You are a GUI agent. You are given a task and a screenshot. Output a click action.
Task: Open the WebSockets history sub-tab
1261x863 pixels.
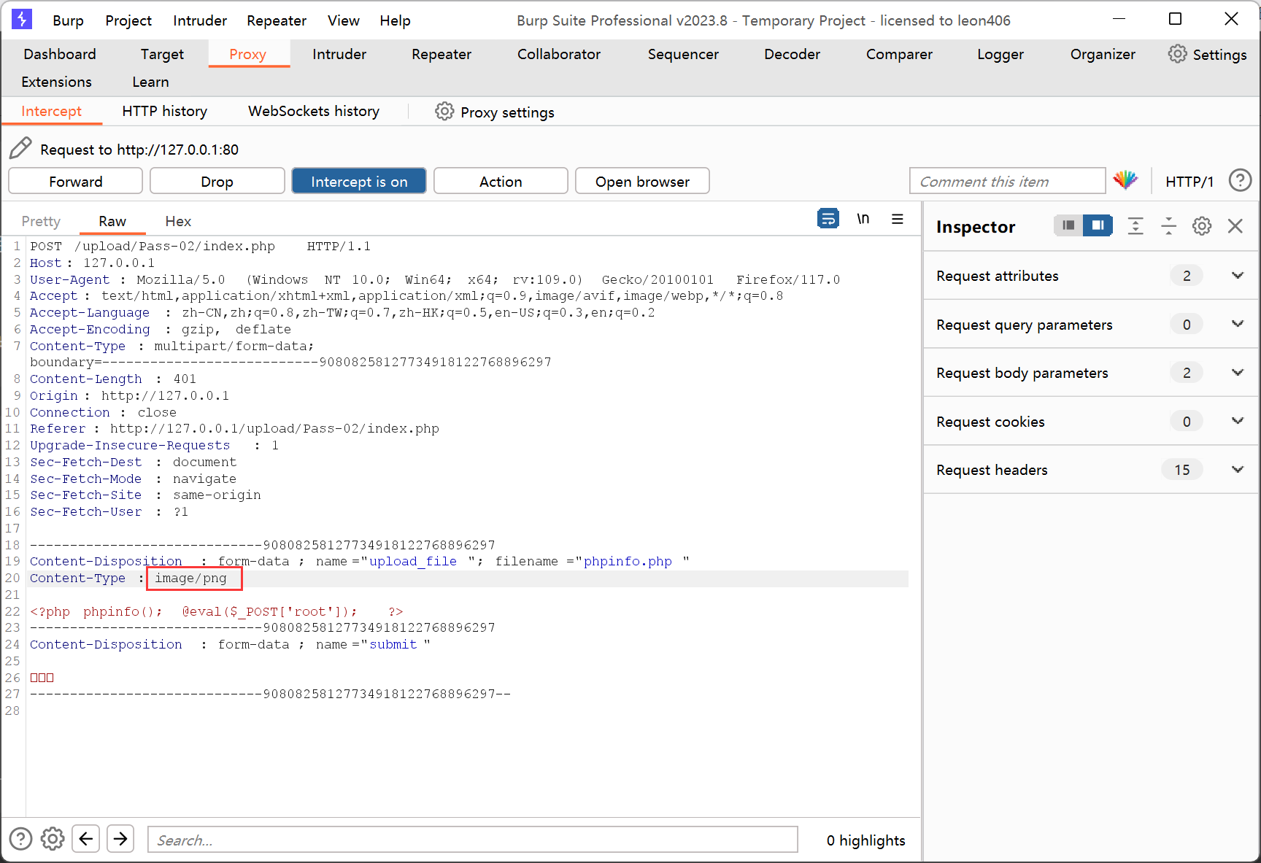click(x=314, y=111)
